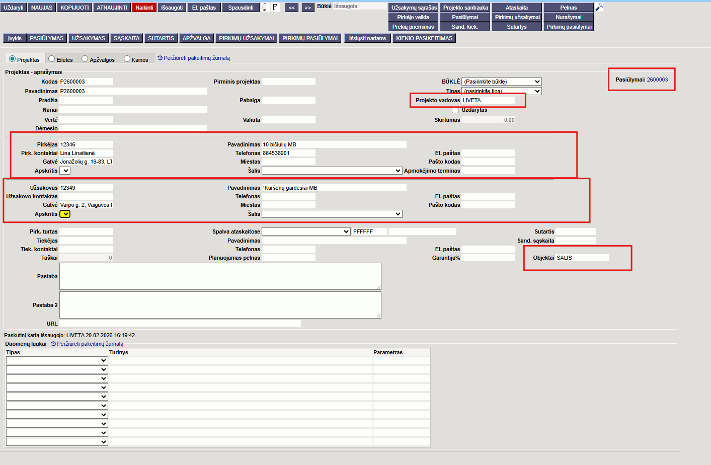The image size is (711, 465).
Task: Go to previous record with << button
Action: click(292, 8)
